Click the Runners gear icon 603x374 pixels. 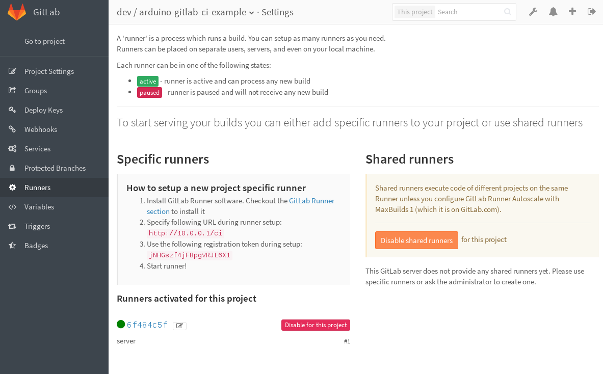coord(12,187)
